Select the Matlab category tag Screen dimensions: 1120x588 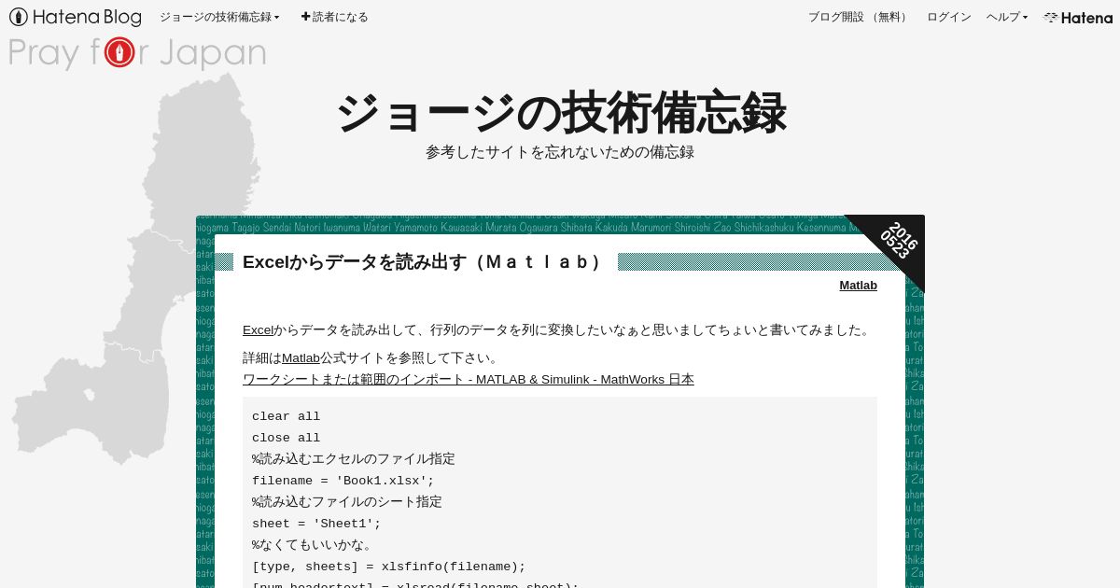858,286
